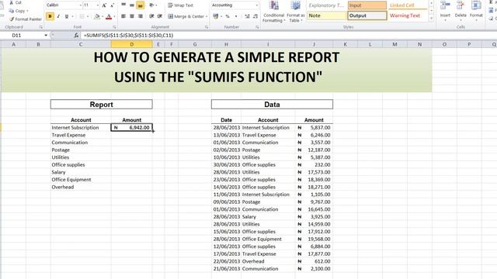Select the Data header box
This screenshot has height=279, width=497.
272,105
